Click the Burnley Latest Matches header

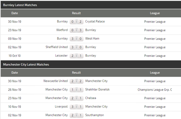[x=20, y=5]
